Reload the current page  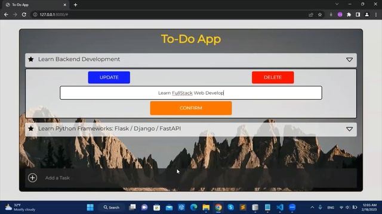point(24,14)
